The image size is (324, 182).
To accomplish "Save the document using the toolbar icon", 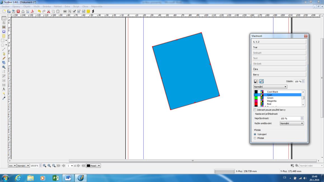I will click(x=13, y=11).
